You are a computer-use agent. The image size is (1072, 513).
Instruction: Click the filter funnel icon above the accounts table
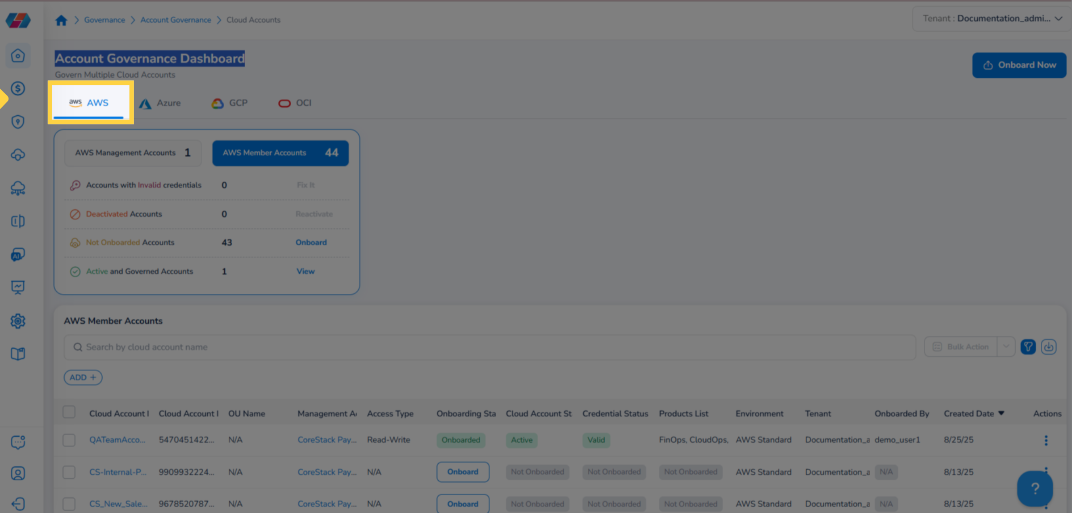coord(1028,346)
